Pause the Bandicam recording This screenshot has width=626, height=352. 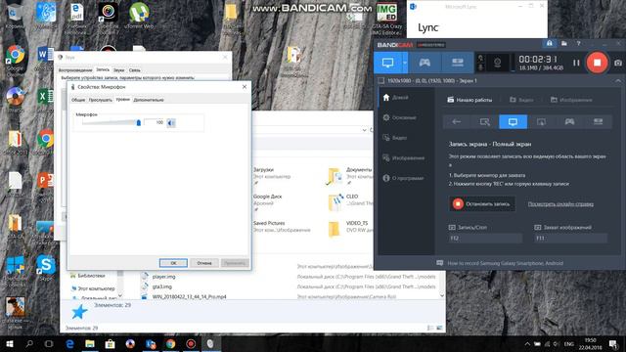pos(576,63)
